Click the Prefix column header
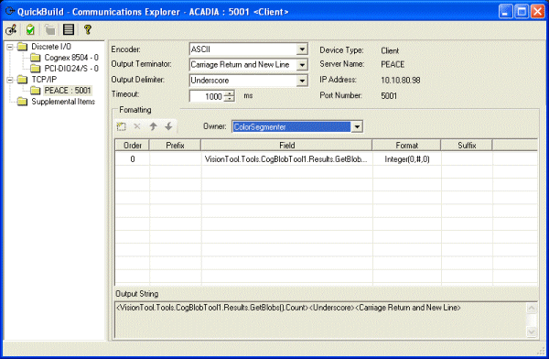549x359 pixels. pos(175,145)
